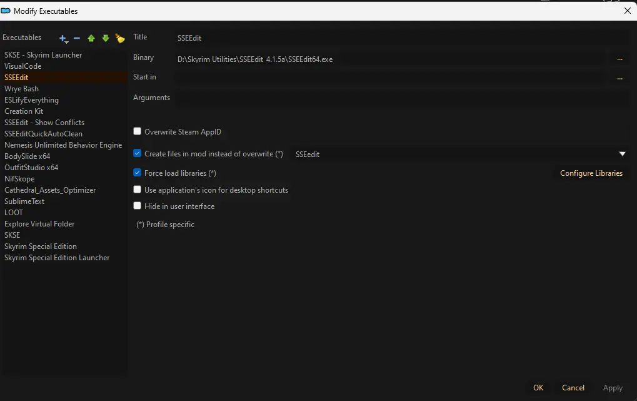Browse for Binary path ellipsis button
Screen dimensions: 637x401
pos(619,59)
